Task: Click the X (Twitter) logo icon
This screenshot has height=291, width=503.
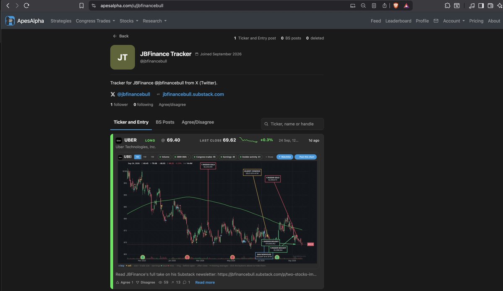Action: pyautogui.click(x=112, y=94)
